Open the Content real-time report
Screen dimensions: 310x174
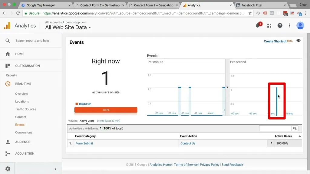point(21,117)
